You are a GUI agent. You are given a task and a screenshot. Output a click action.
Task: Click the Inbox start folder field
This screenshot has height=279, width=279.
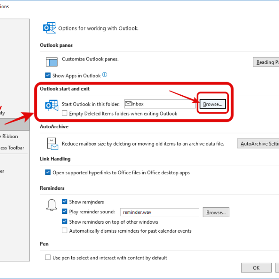(x=160, y=104)
